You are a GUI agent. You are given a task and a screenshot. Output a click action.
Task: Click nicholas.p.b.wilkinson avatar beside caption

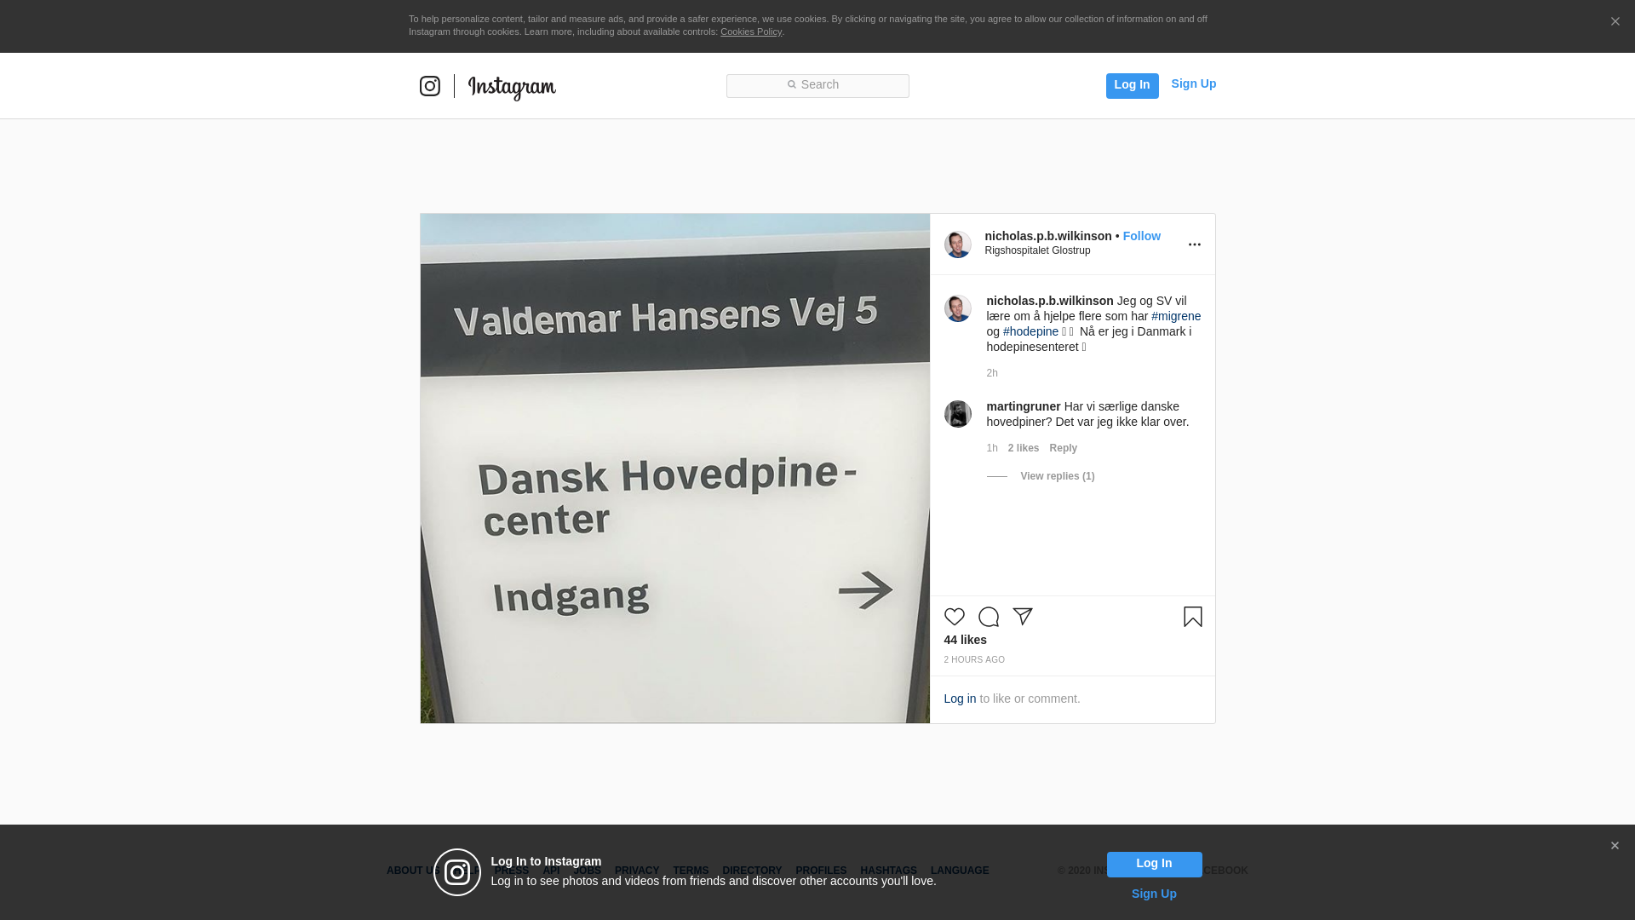coord(958,308)
